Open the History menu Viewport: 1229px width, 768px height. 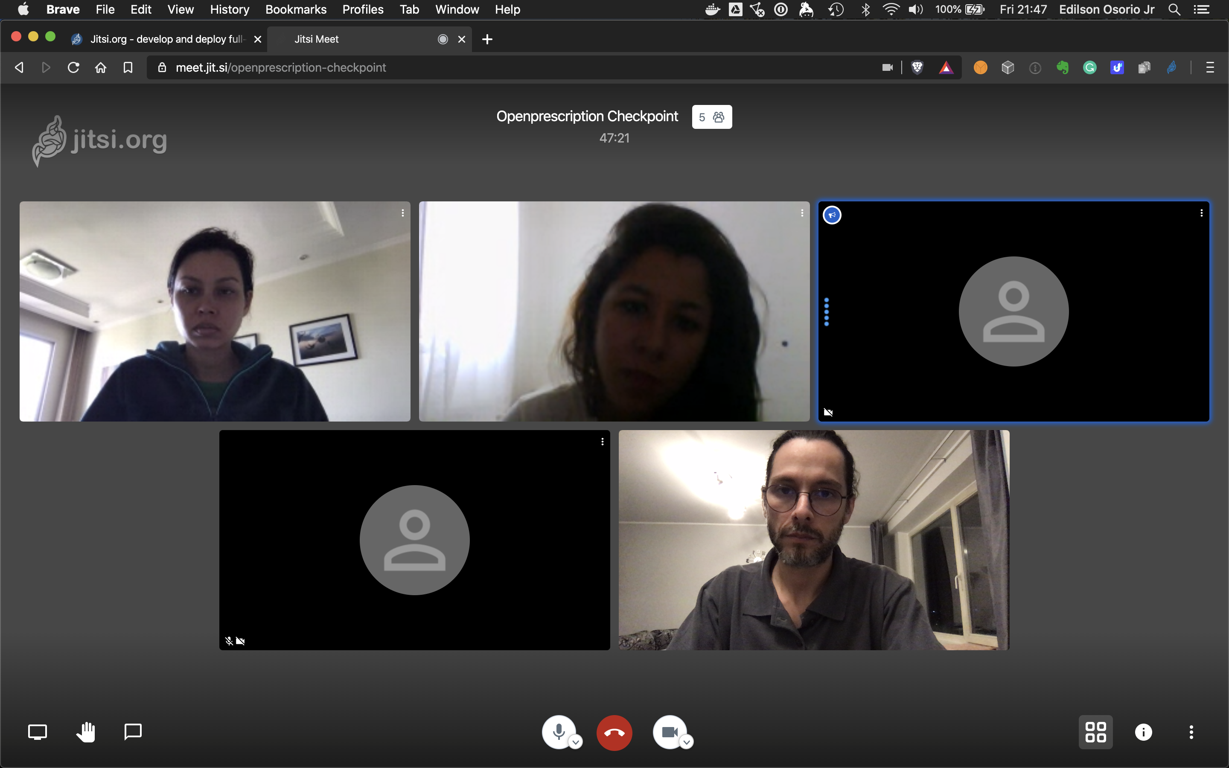coord(230,9)
